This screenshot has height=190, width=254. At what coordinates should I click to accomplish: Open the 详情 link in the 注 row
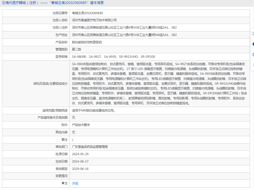tap(75, 183)
